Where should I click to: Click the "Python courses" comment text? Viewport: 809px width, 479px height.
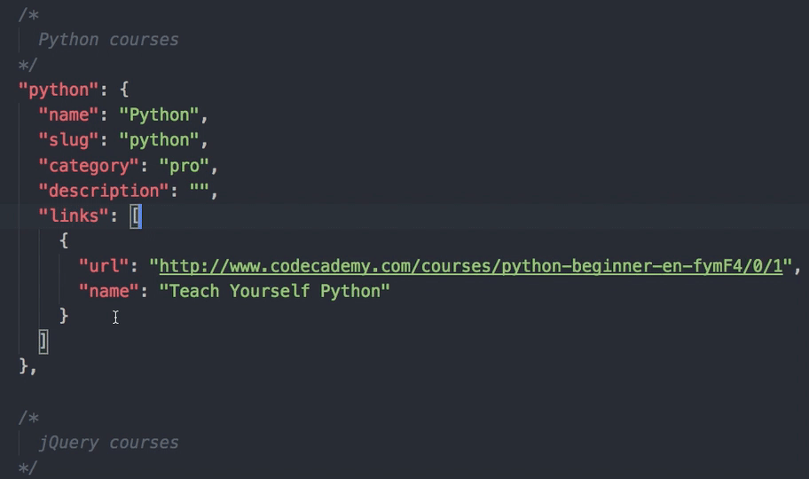(108, 40)
